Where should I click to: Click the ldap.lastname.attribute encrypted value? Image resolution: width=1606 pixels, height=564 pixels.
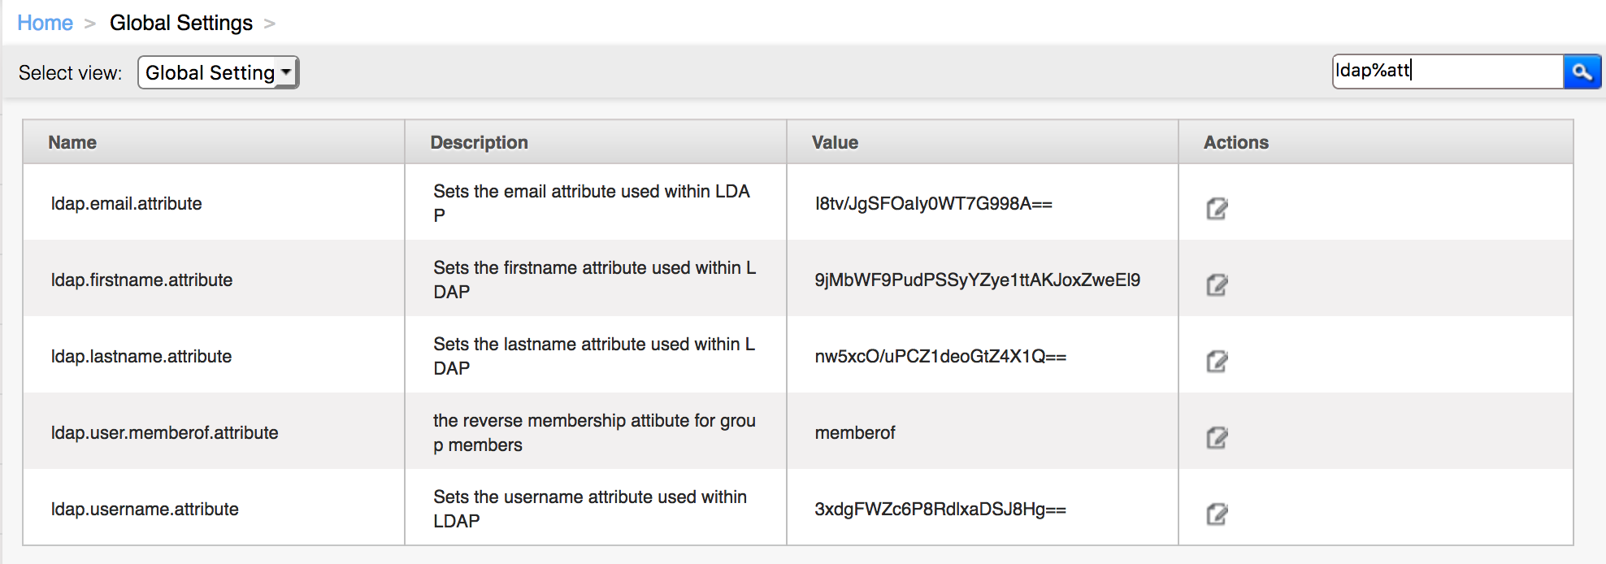940,357
